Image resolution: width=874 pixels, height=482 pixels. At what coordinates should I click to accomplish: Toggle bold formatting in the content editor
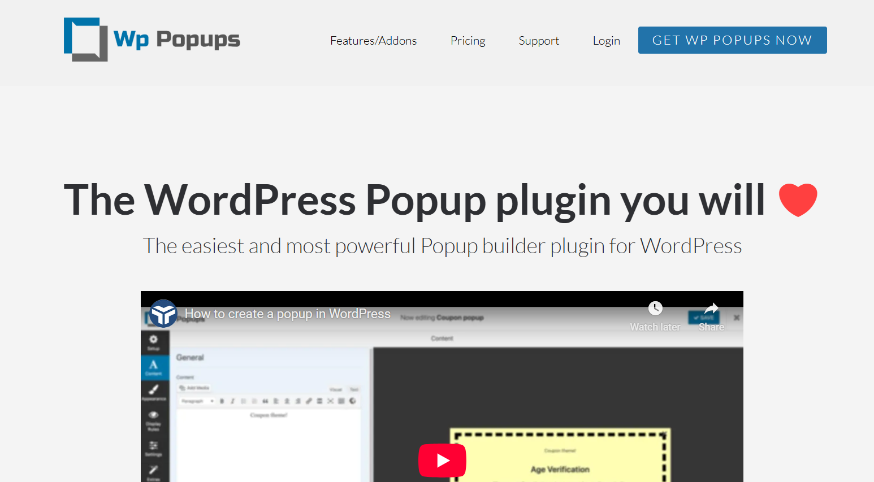point(222,401)
